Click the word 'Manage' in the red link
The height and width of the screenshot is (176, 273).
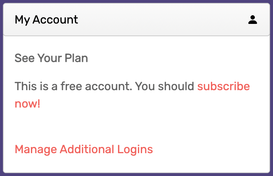pyautogui.click(x=36, y=150)
